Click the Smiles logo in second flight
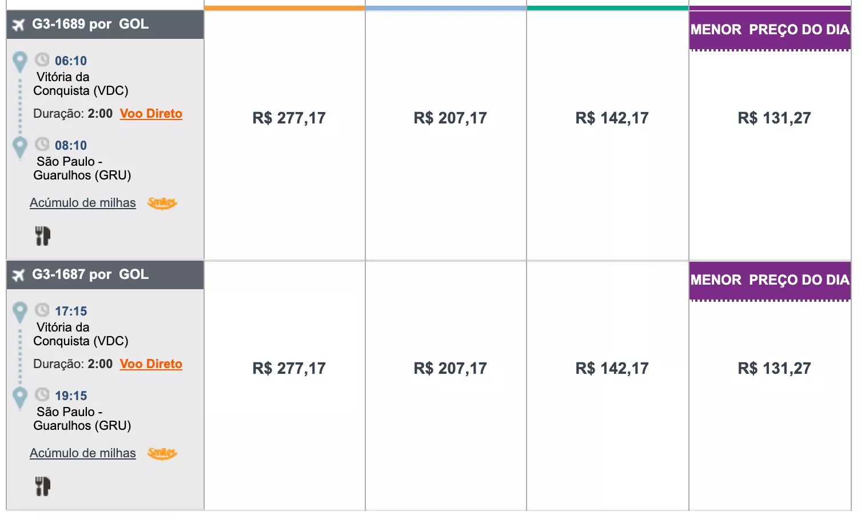The height and width of the screenshot is (519, 861). tap(162, 453)
